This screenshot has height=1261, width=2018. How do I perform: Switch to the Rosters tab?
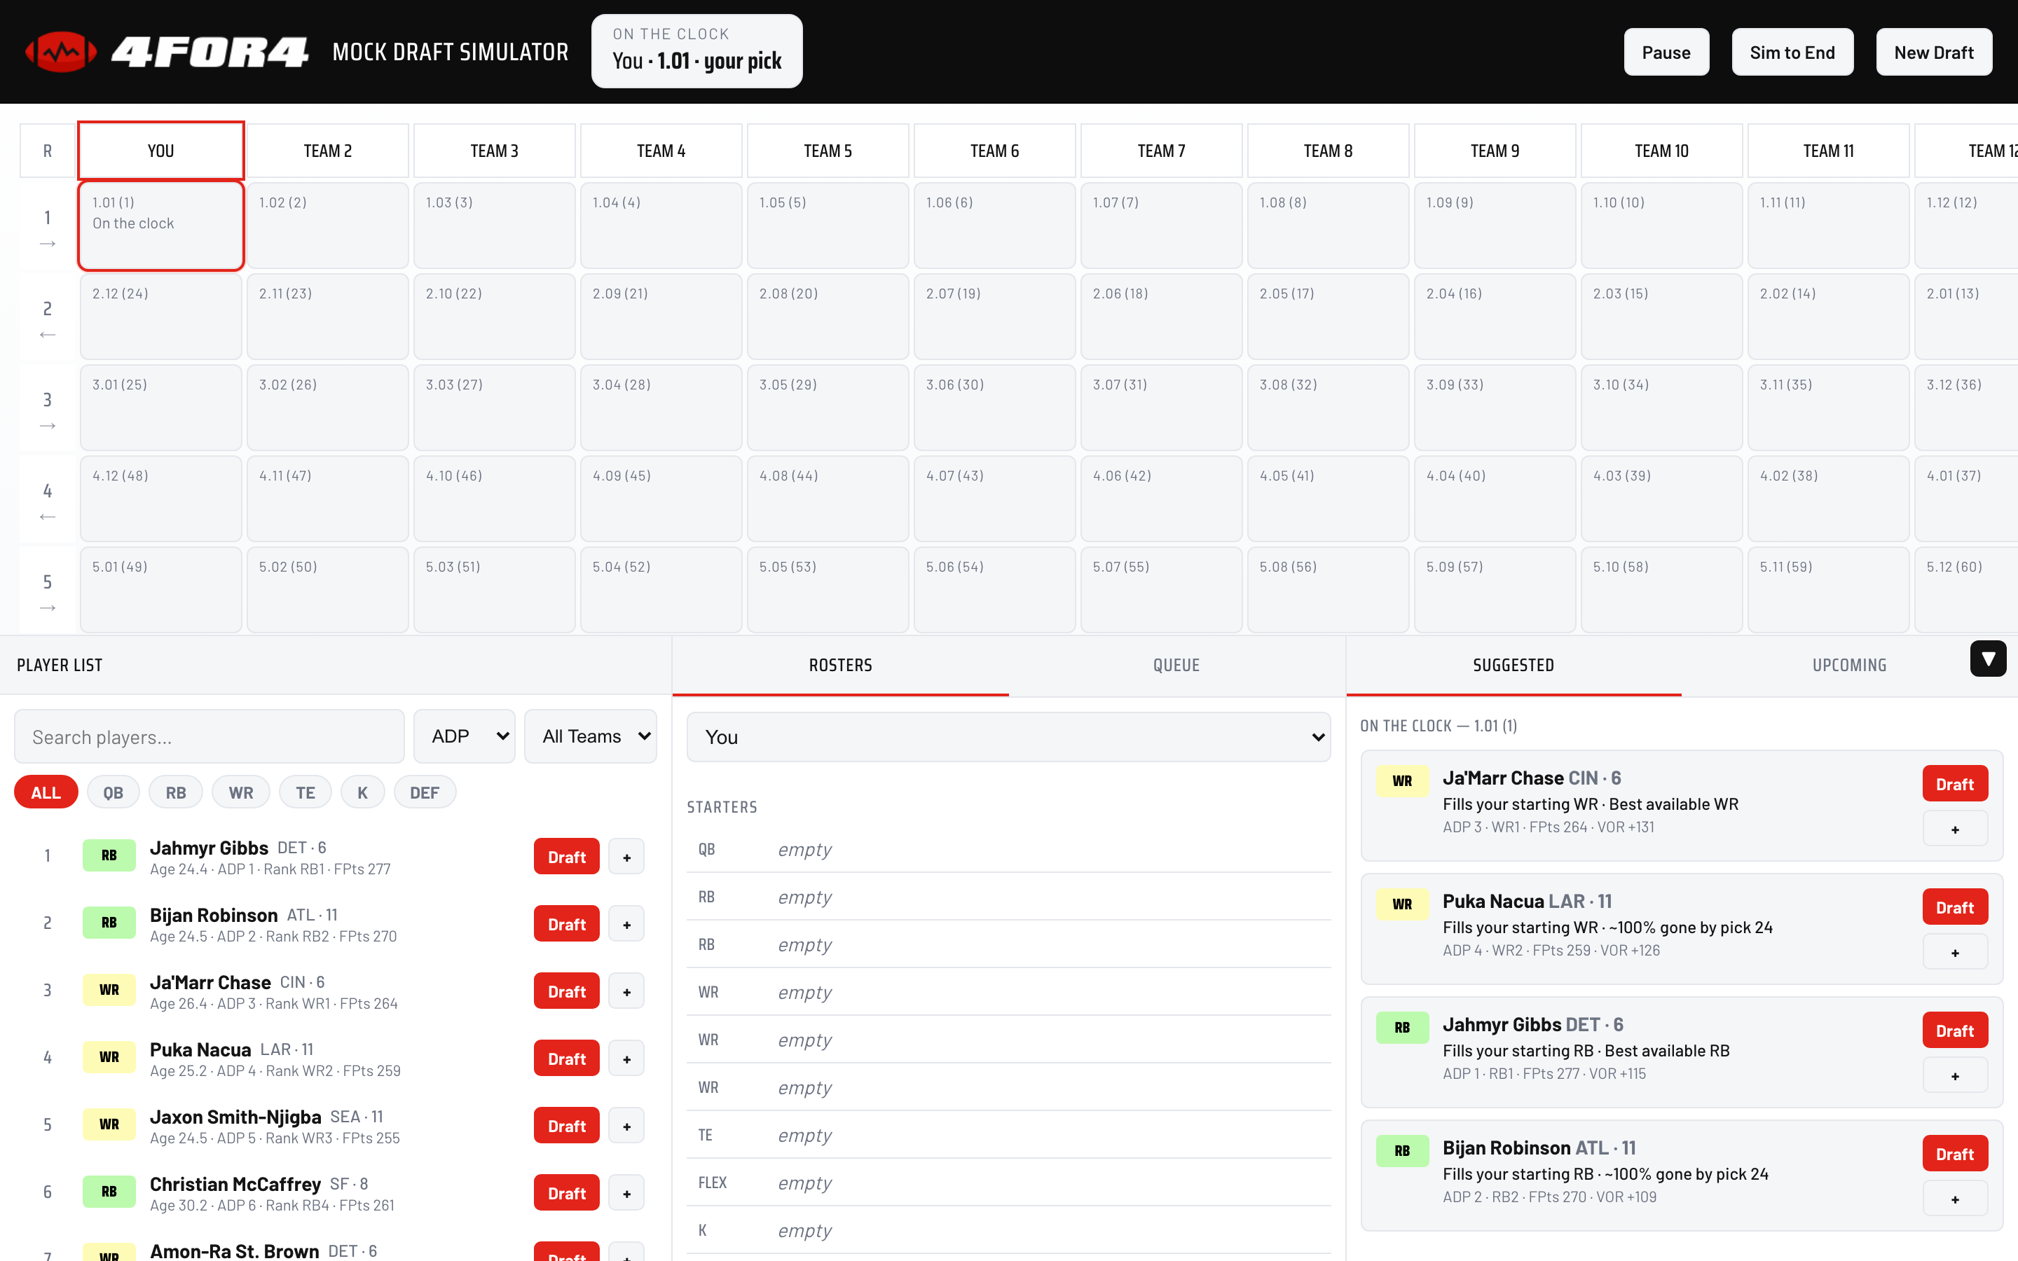pos(841,666)
